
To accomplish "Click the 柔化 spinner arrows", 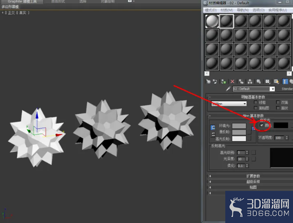I will tap(247, 166).
